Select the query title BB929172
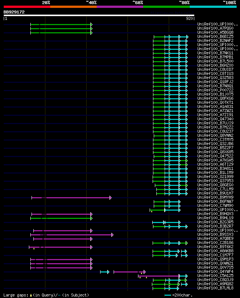Viewport: 240px width, 298px height. (x=14, y=12)
